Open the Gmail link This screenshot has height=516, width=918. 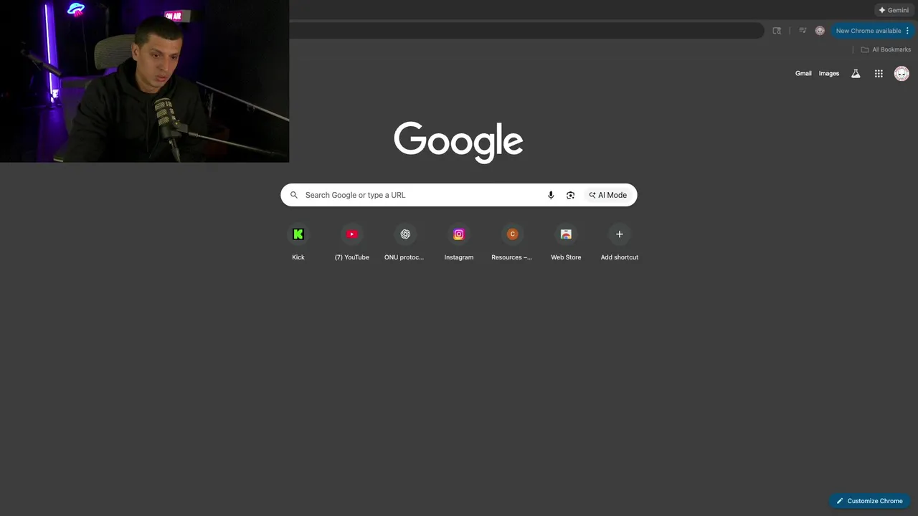click(x=803, y=73)
